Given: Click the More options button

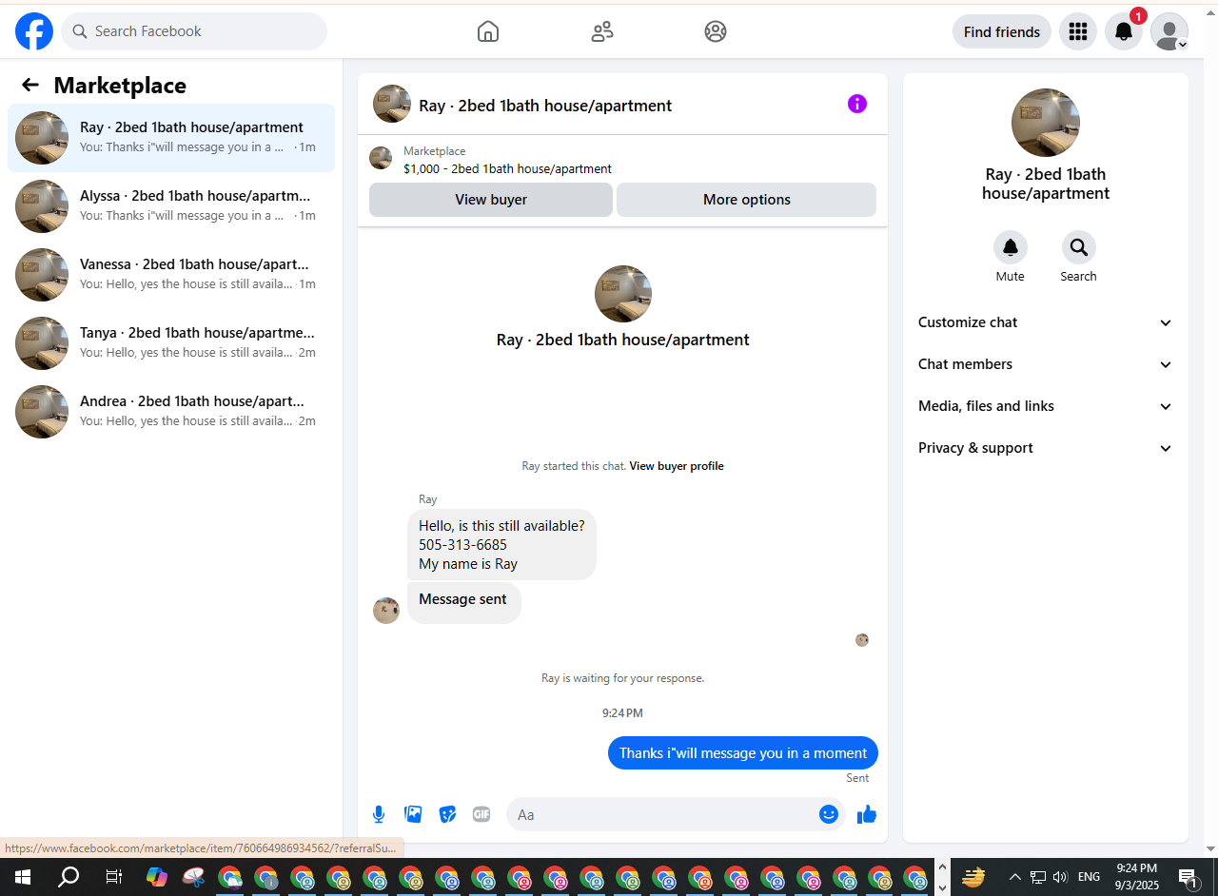Looking at the screenshot, I should click(747, 200).
